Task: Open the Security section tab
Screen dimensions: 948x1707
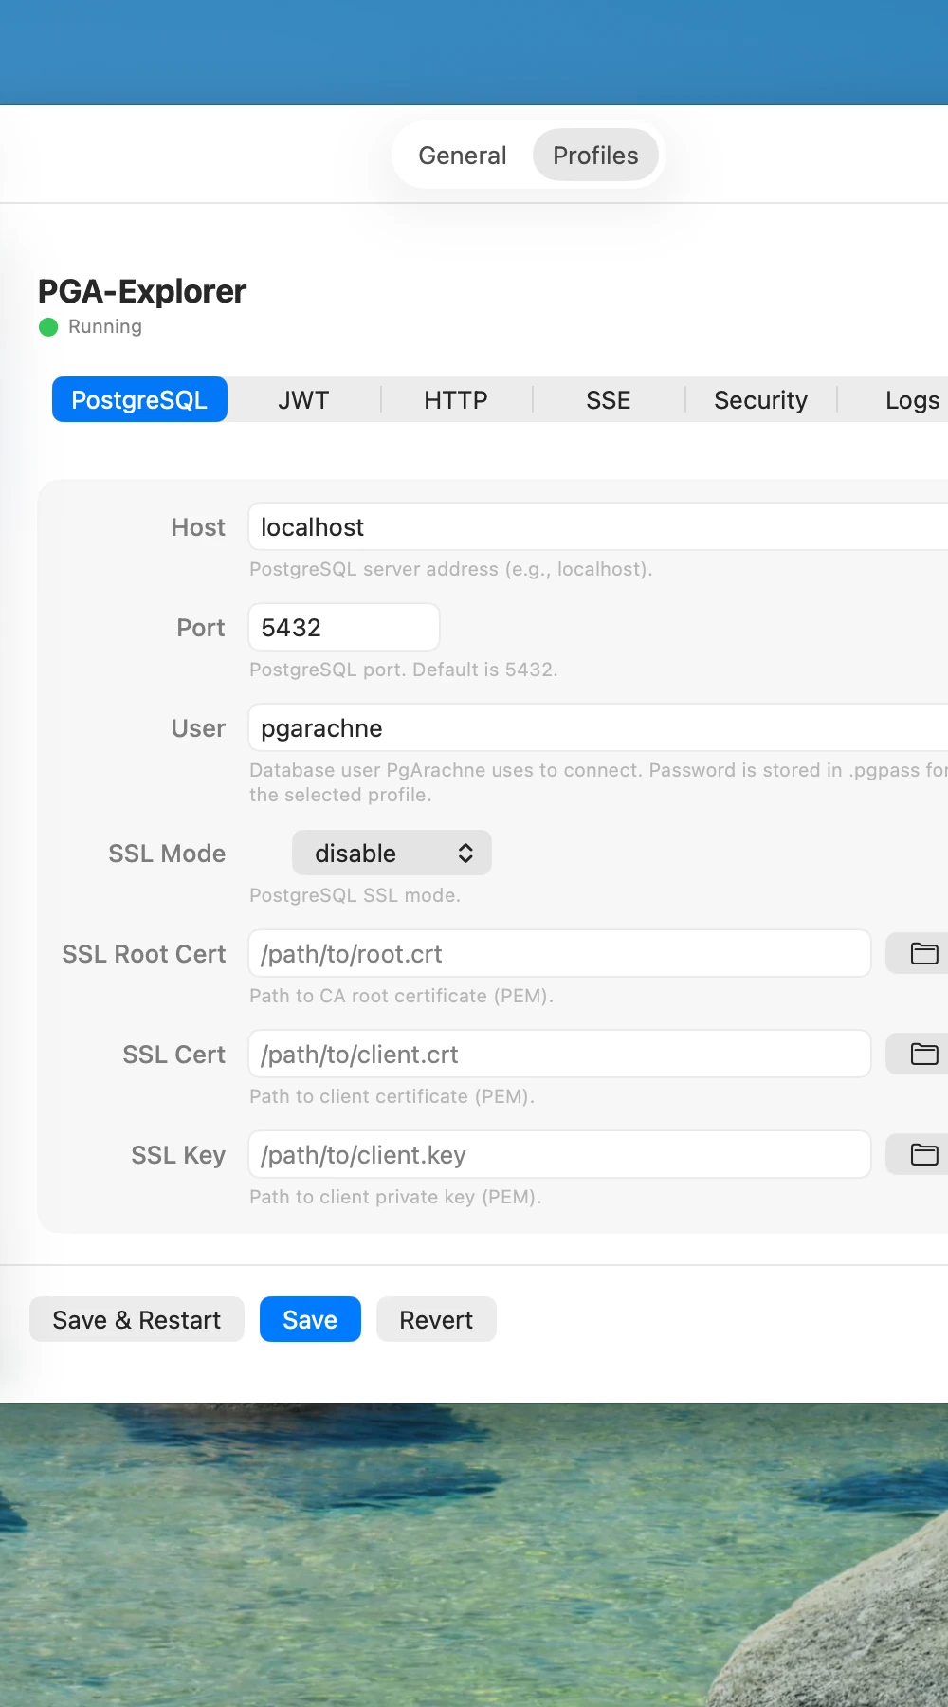Action: pyautogui.click(x=760, y=399)
